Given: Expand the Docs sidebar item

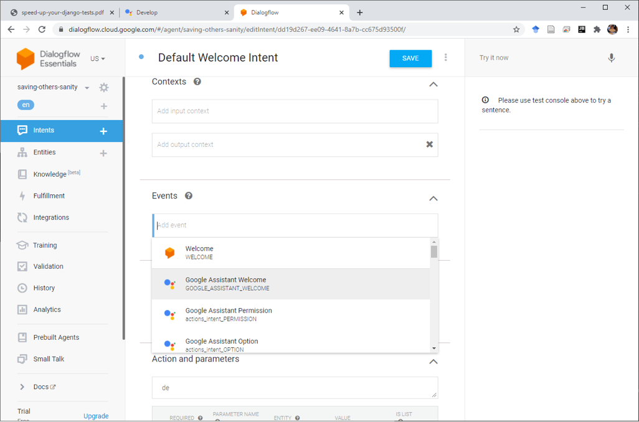Looking at the screenshot, I should pyautogui.click(x=22, y=387).
